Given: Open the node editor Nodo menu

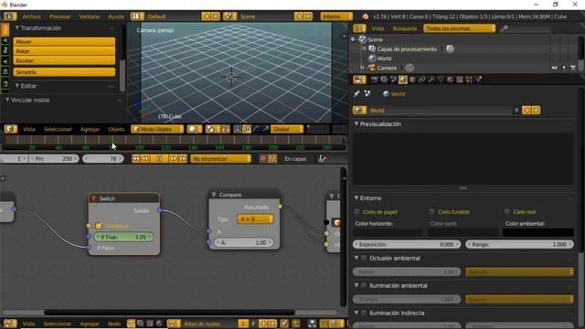Looking at the screenshot, I should [114, 324].
